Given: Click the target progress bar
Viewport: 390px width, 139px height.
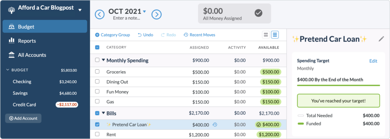Looking at the screenshot, I should point(338,85).
